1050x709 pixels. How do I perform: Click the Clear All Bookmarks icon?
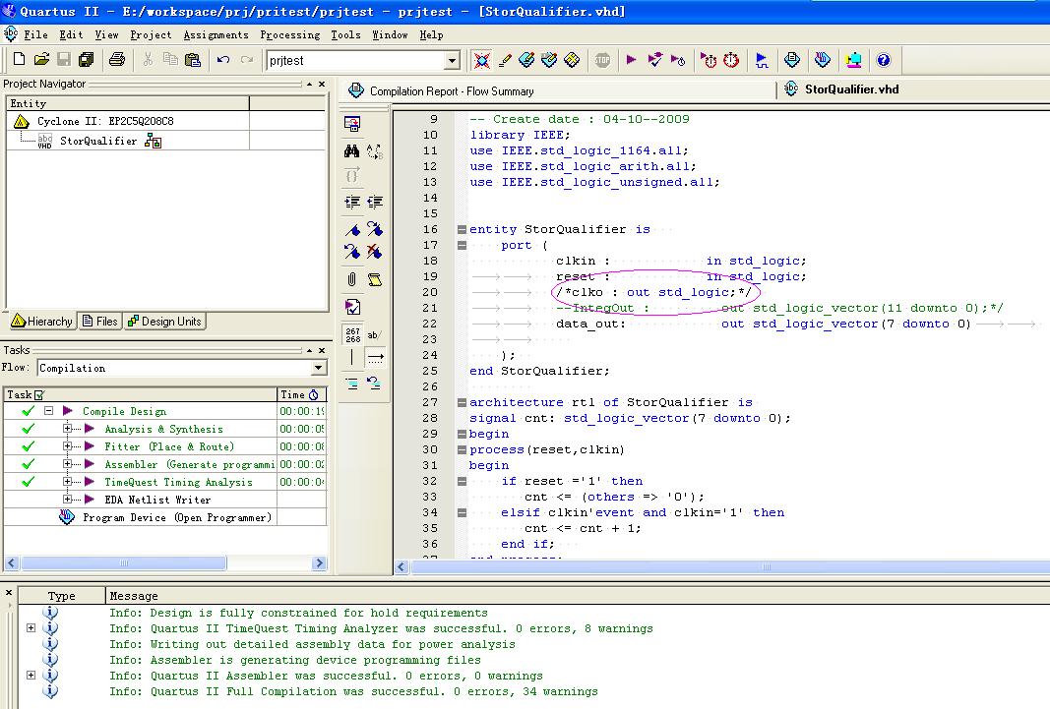tap(375, 252)
